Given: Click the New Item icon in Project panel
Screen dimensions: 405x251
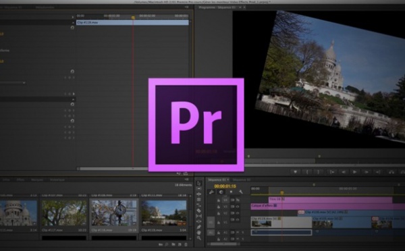Looking at the screenshot, I should (180, 244).
